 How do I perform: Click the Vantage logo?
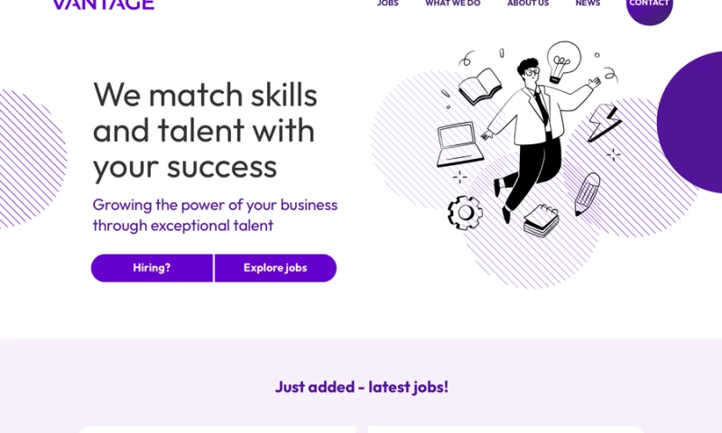tap(103, 5)
